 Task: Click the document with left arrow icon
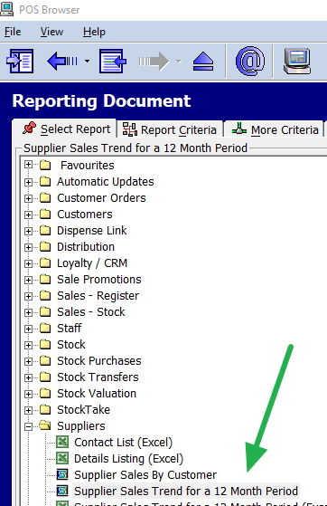click(113, 61)
